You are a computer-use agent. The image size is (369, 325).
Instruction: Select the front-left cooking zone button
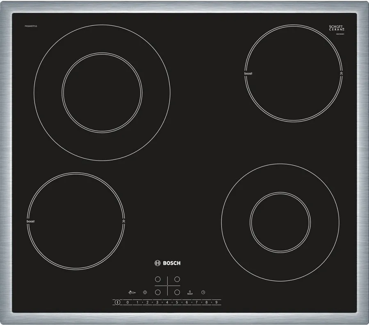point(157,292)
